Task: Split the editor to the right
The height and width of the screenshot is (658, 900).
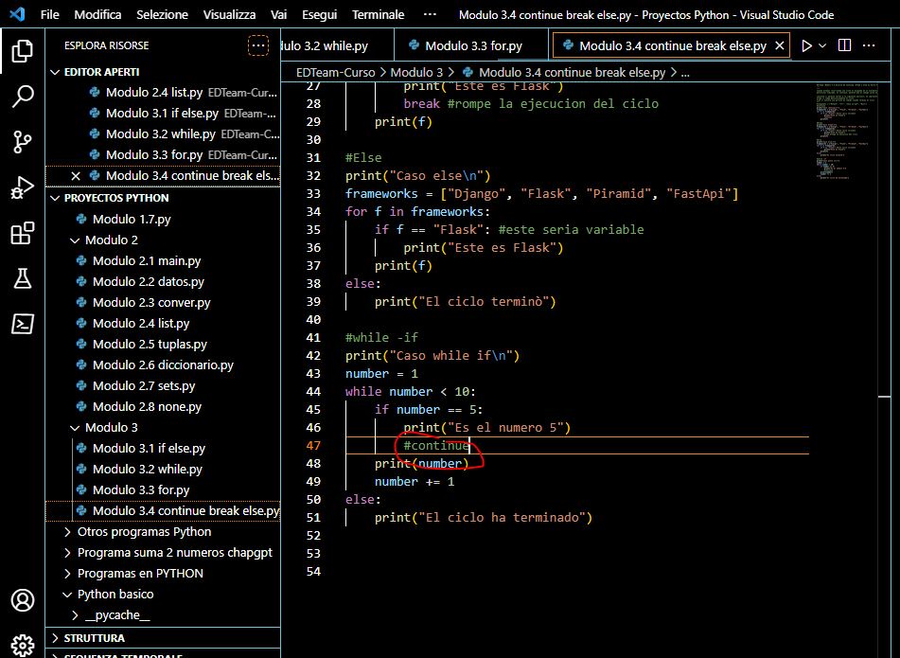Action: [844, 45]
